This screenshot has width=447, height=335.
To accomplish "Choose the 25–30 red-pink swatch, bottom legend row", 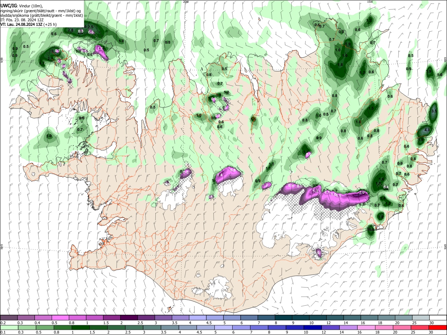I will coord(420,327).
